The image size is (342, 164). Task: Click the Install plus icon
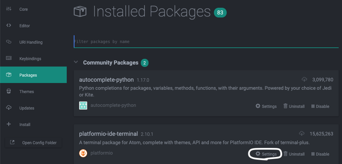point(9,124)
